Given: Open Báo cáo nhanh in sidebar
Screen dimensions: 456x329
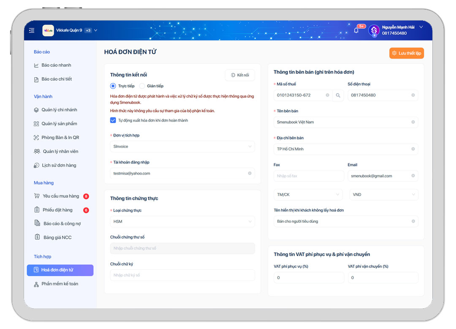Looking at the screenshot, I should click(x=56, y=65).
